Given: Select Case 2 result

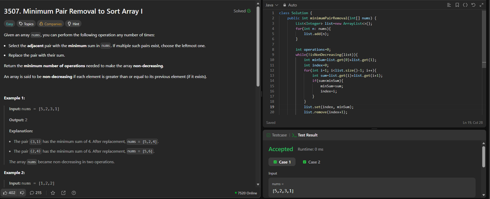Looking at the screenshot, I should point(312,162).
